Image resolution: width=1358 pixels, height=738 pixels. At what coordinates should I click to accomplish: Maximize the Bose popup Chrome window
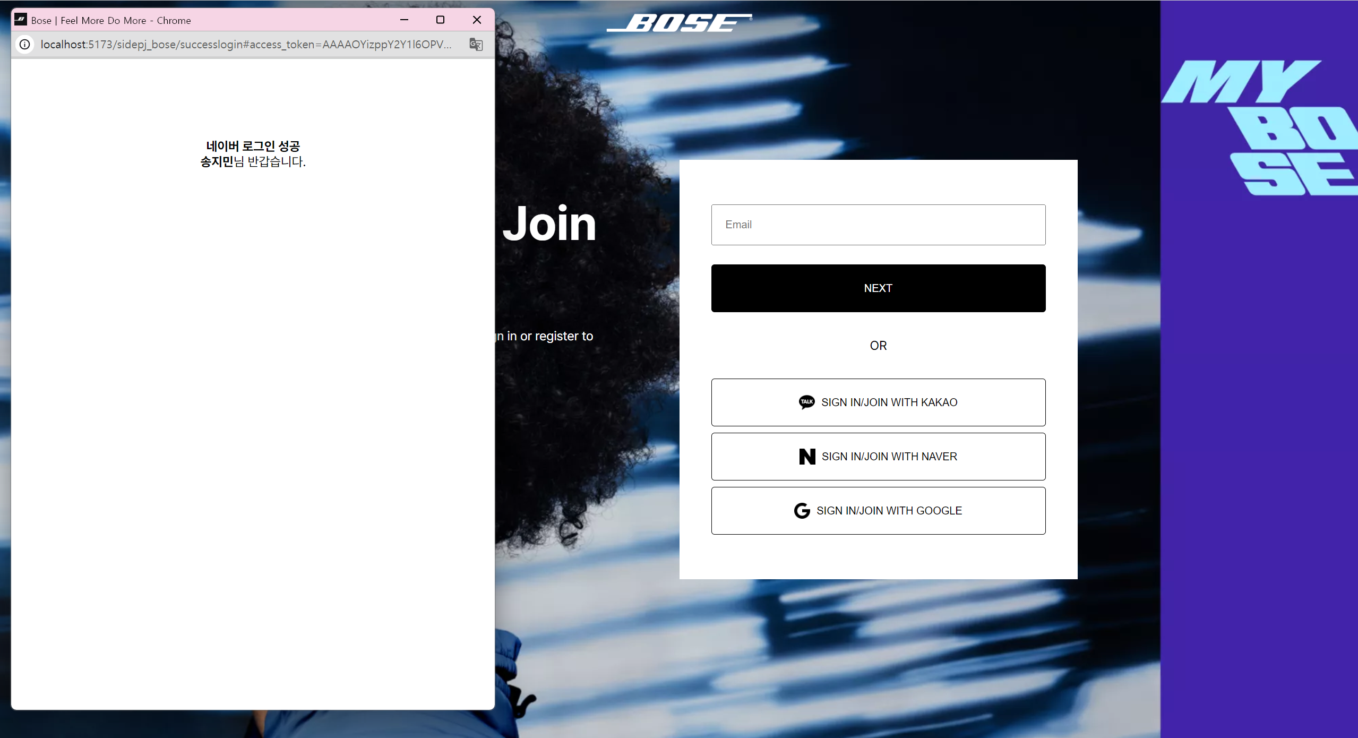(x=440, y=20)
